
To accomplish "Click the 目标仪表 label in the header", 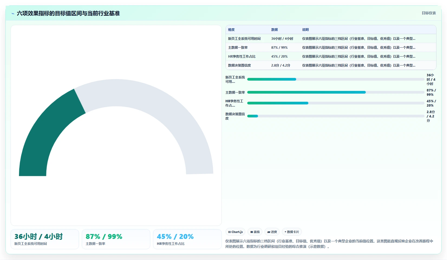I will pyautogui.click(x=429, y=13).
